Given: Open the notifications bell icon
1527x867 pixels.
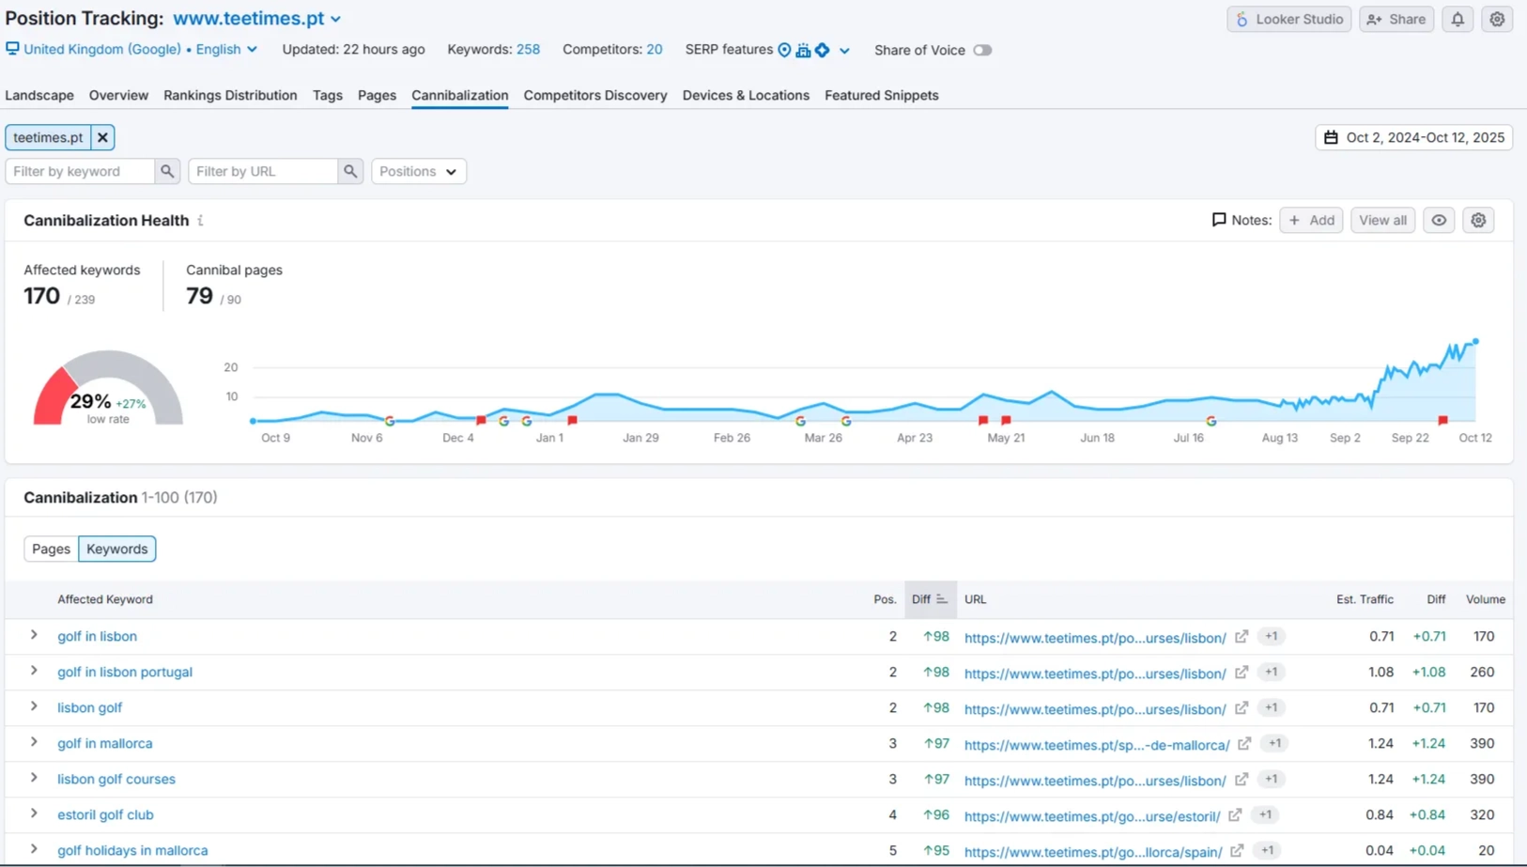Looking at the screenshot, I should [1457, 19].
